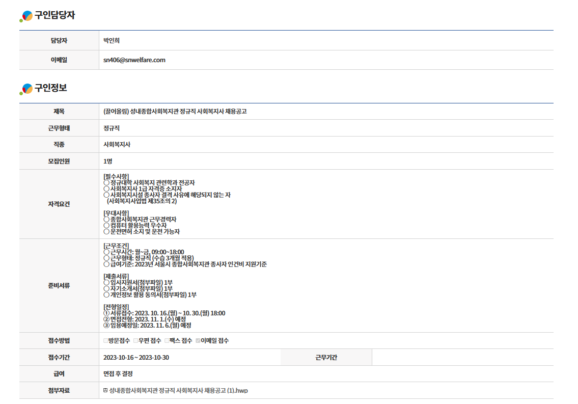Click the 준비서류 row label

point(59,286)
